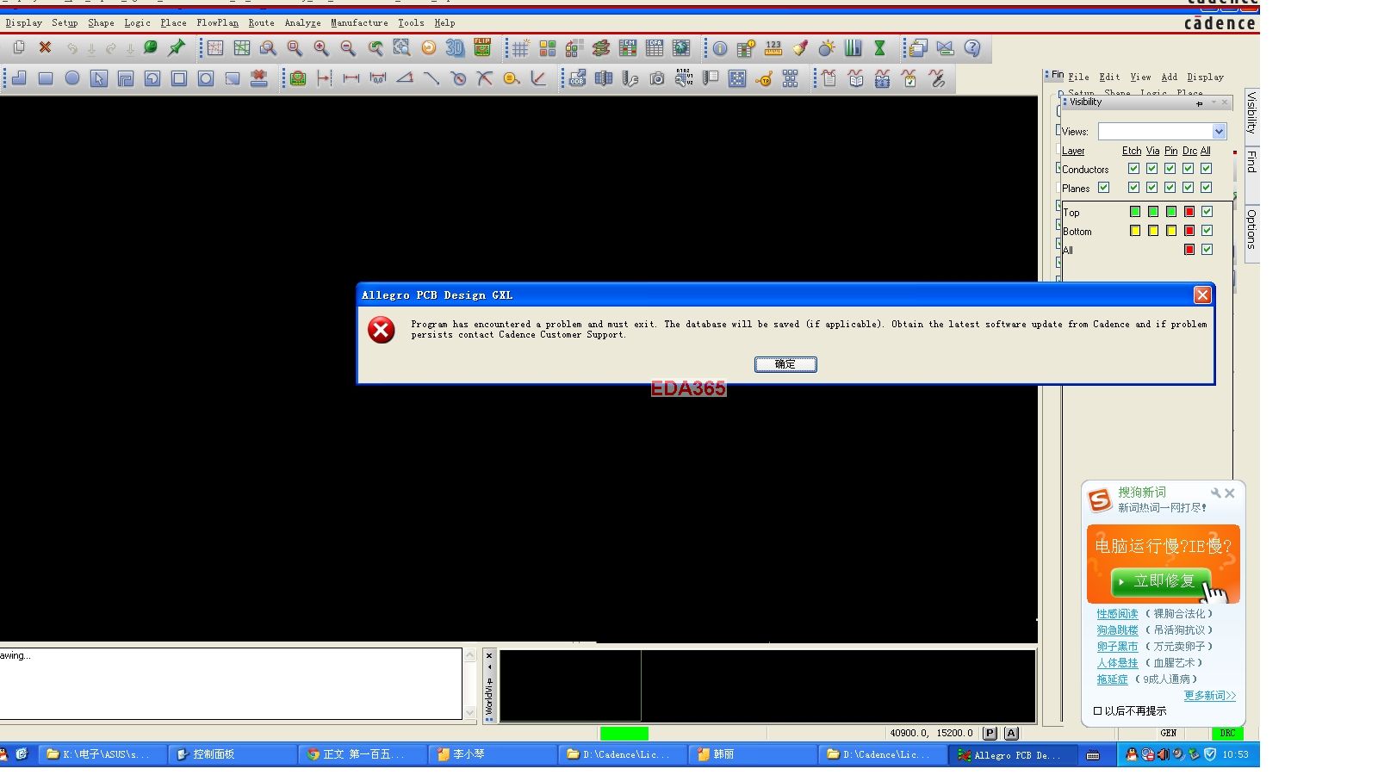Image resolution: width=1378 pixels, height=775 pixels.
Task: Check the '以后不再提示' checkbox in Sogou popup
Action: point(1097,711)
